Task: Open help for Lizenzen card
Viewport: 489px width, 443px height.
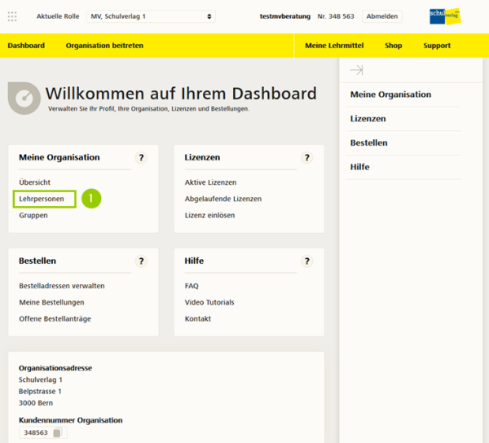Action: (x=307, y=158)
